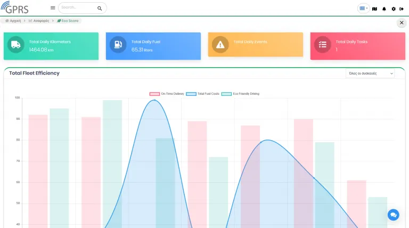Go to the Αναφορές breadcrumb
409x228 pixels.
(39, 21)
